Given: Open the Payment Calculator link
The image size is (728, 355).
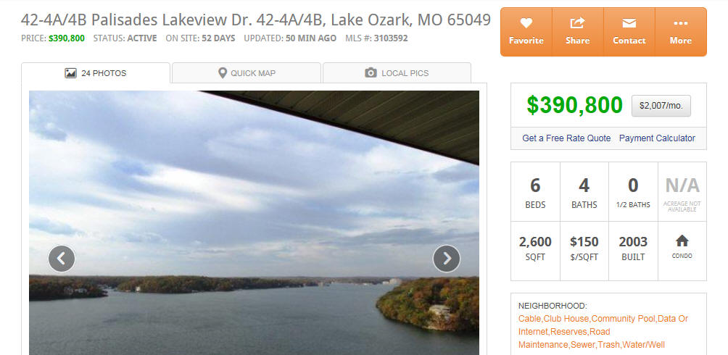Looking at the screenshot, I should [657, 138].
